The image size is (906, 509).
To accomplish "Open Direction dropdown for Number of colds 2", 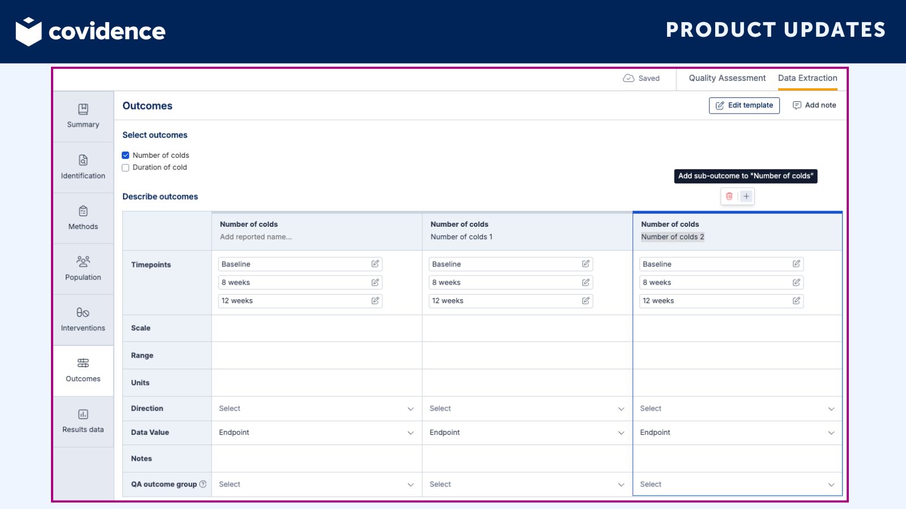I will (x=737, y=408).
